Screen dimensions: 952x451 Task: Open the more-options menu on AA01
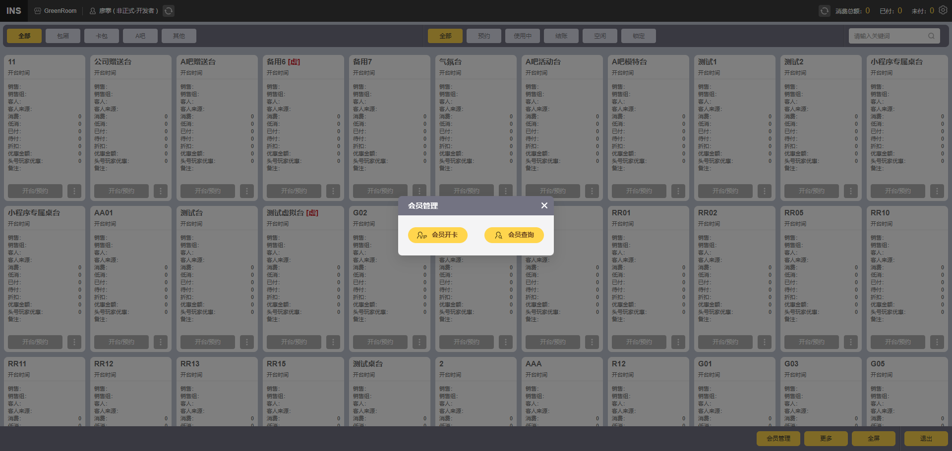point(161,342)
